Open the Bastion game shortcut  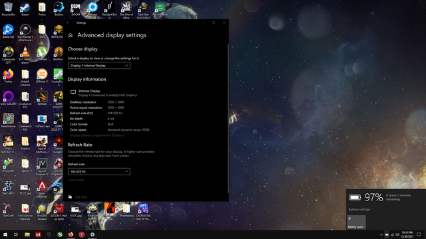pos(59,9)
